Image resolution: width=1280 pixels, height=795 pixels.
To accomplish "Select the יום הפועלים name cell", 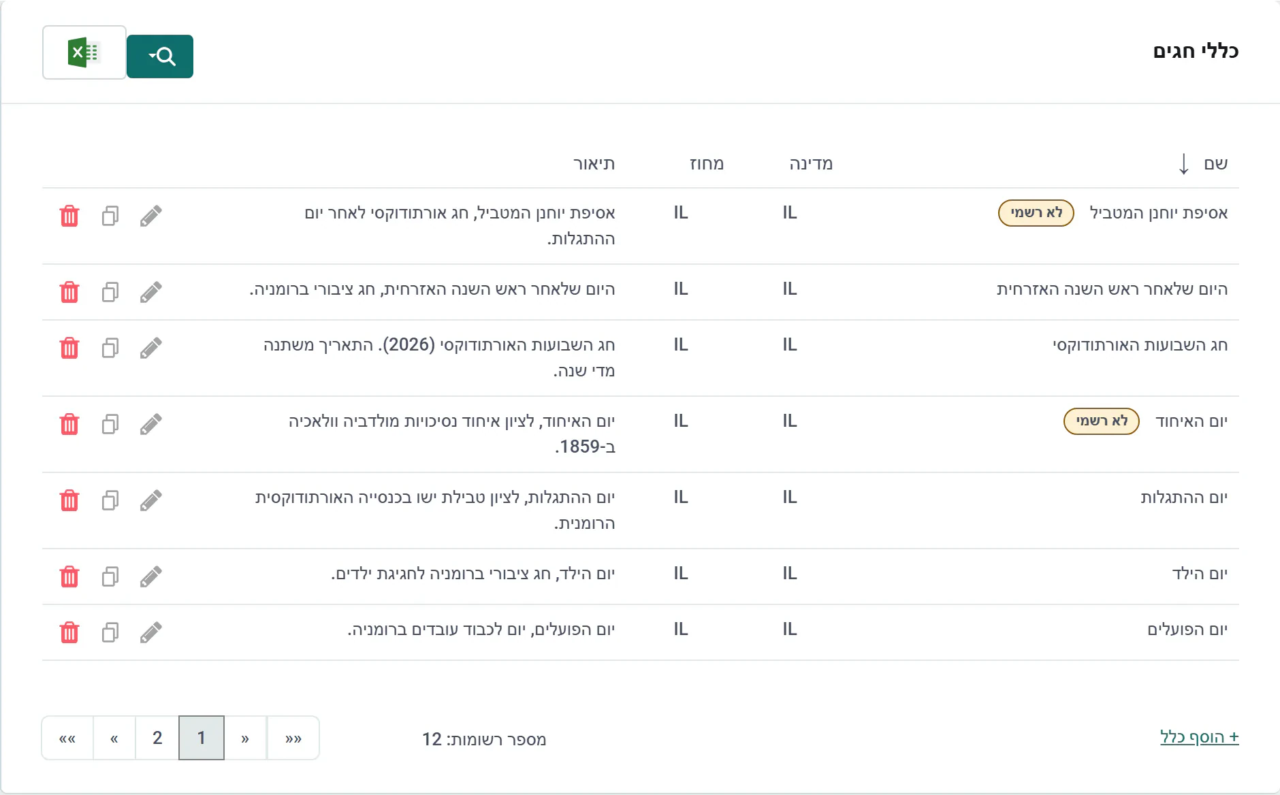I will (x=1187, y=630).
